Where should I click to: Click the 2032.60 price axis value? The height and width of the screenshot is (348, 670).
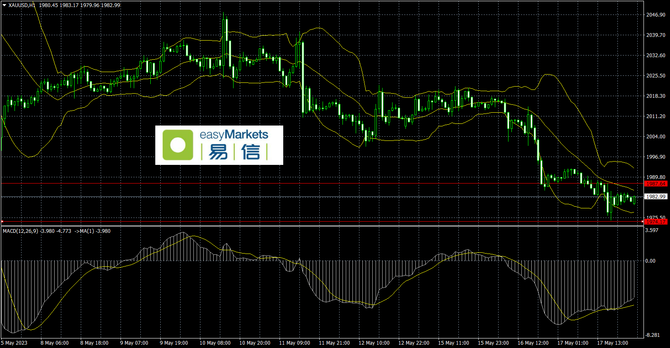[656, 56]
